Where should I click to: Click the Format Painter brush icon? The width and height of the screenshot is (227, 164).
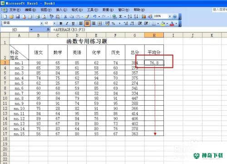click(x=87, y=17)
